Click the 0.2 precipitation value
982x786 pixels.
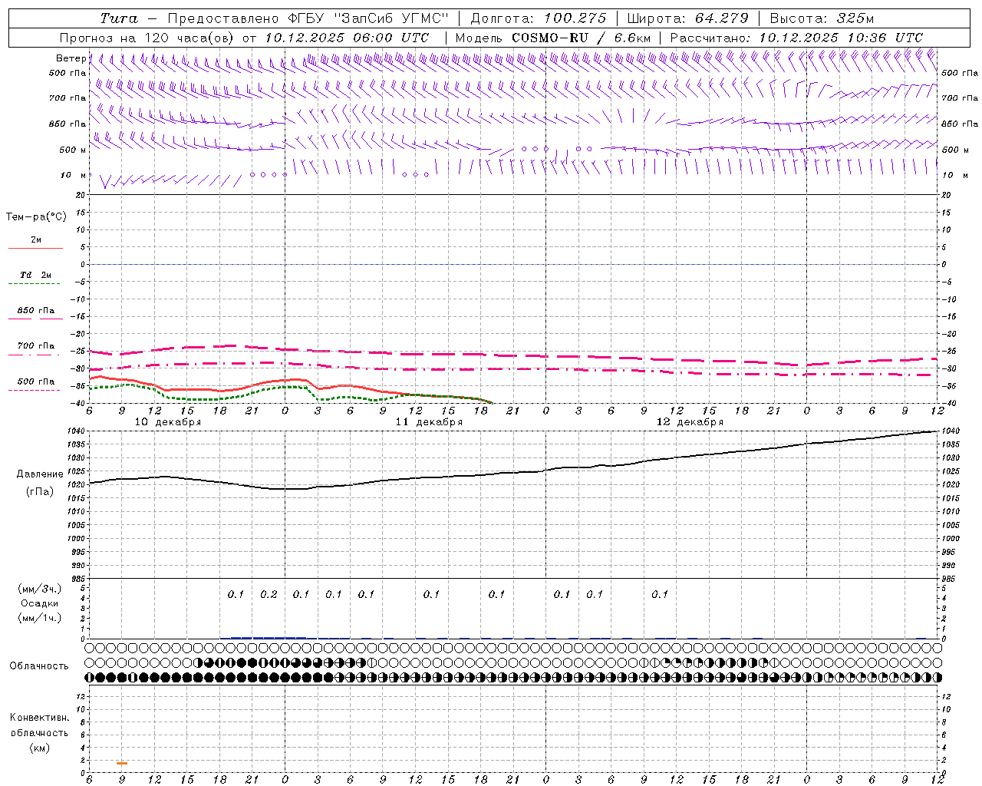click(269, 594)
